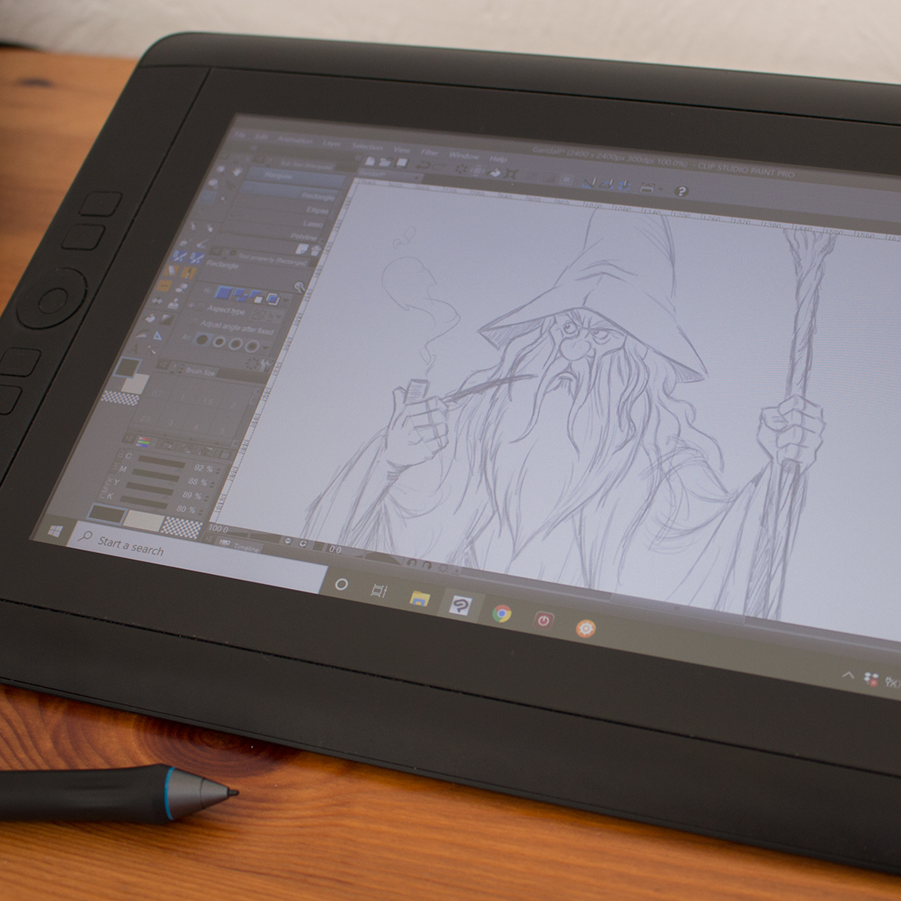The width and height of the screenshot is (901, 901).
Task: Select the Gradient tool
Action: point(167,320)
